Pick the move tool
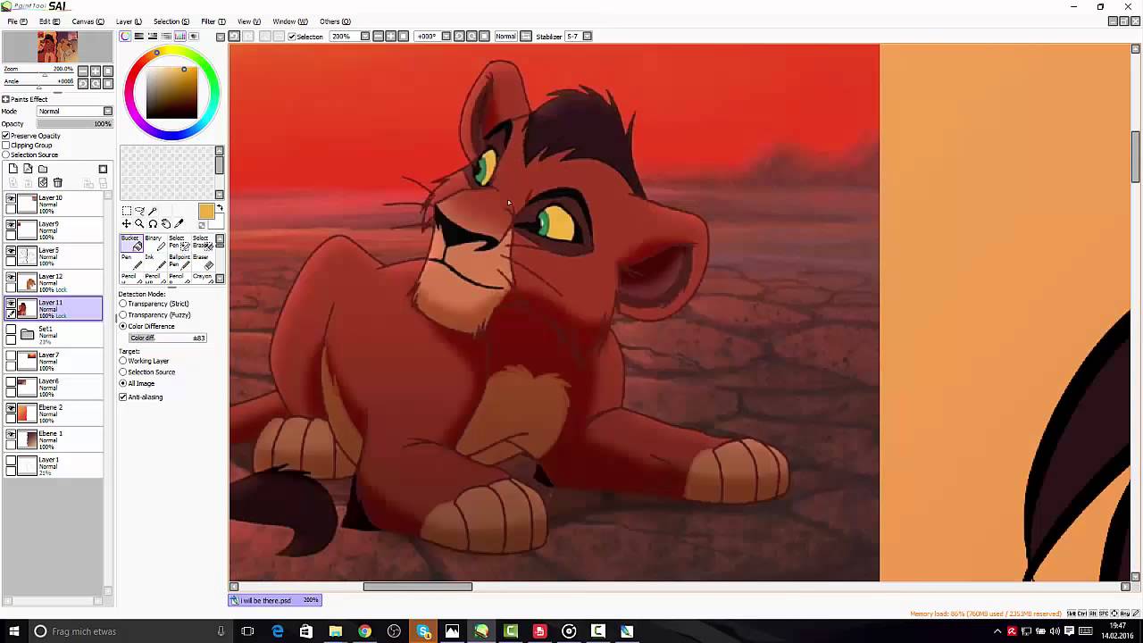This screenshot has height=643, width=1143. click(x=126, y=223)
